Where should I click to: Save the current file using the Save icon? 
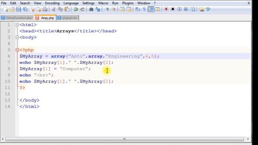click(19, 9)
